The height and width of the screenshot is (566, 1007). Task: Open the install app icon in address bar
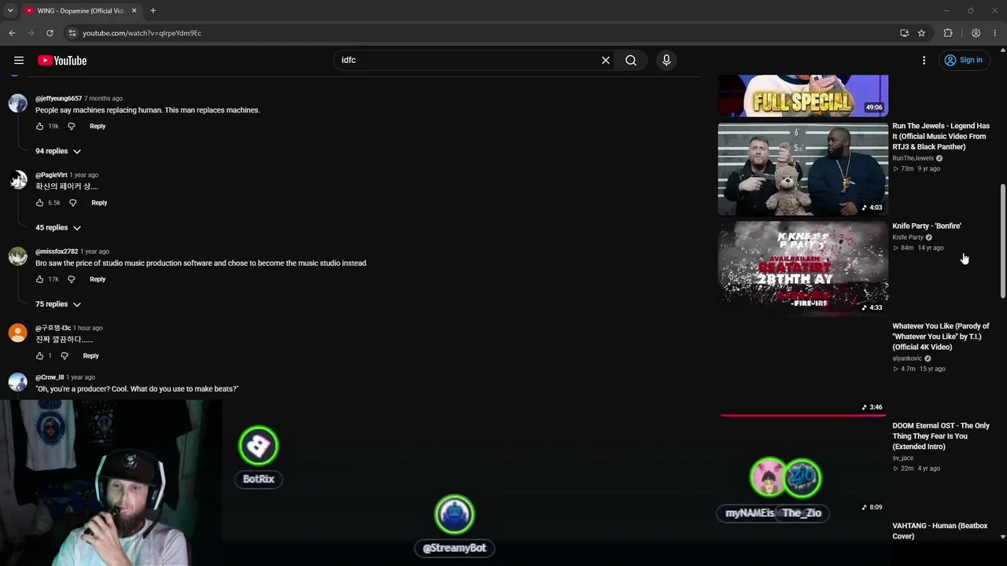[x=905, y=33]
